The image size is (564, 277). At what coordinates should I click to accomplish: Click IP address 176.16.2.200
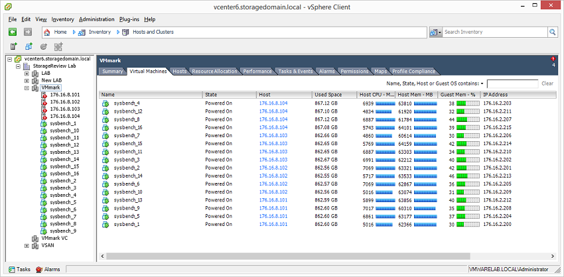498,225
